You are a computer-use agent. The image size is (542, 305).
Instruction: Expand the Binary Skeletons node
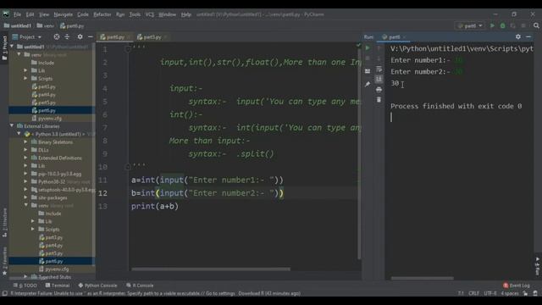(25, 142)
